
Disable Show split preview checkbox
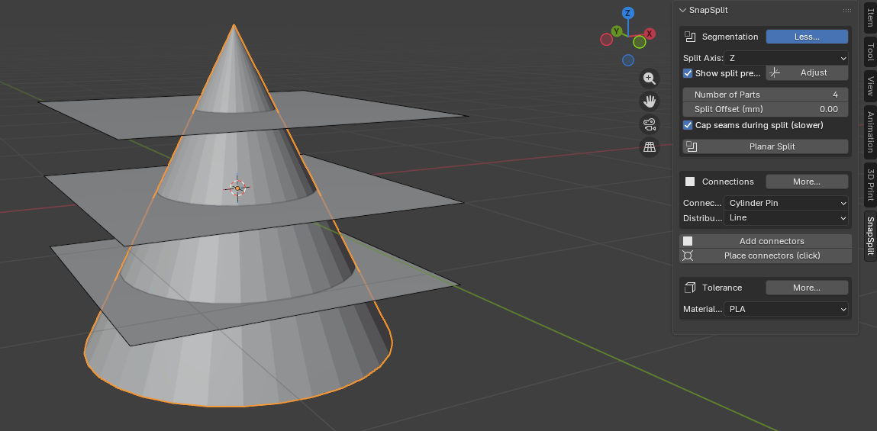(x=688, y=73)
